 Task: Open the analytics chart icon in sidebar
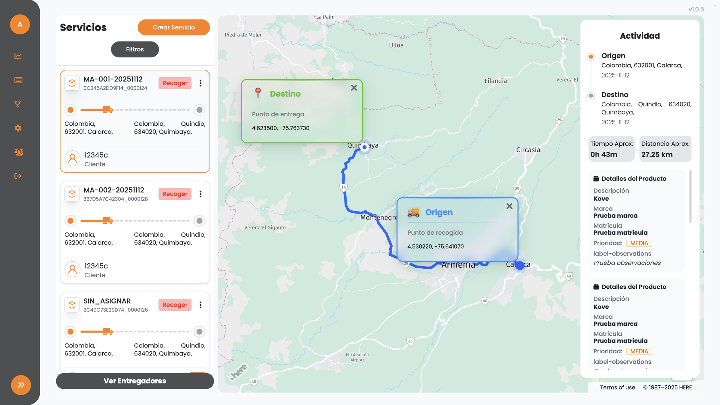(18, 56)
